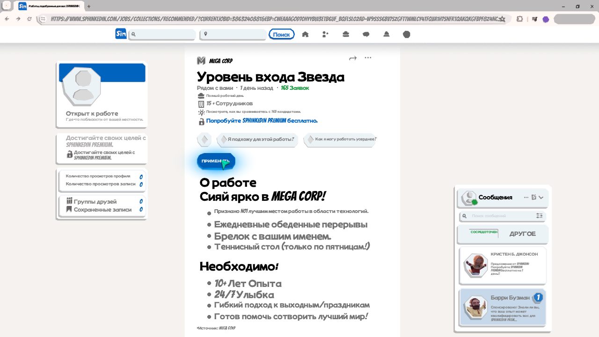Click 'Попробуйте SphinkedIn Premium бесплатно' link

pyautogui.click(x=262, y=121)
